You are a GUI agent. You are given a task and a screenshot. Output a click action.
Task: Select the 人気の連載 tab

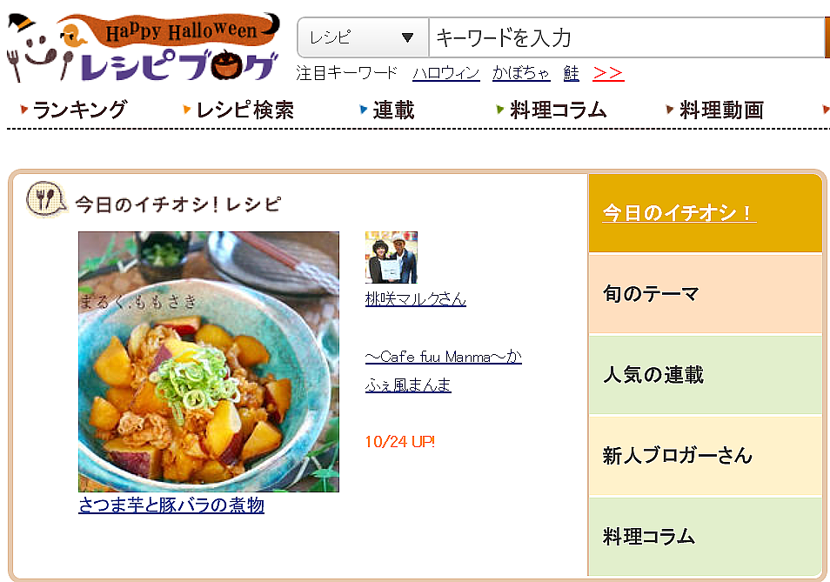(705, 375)
